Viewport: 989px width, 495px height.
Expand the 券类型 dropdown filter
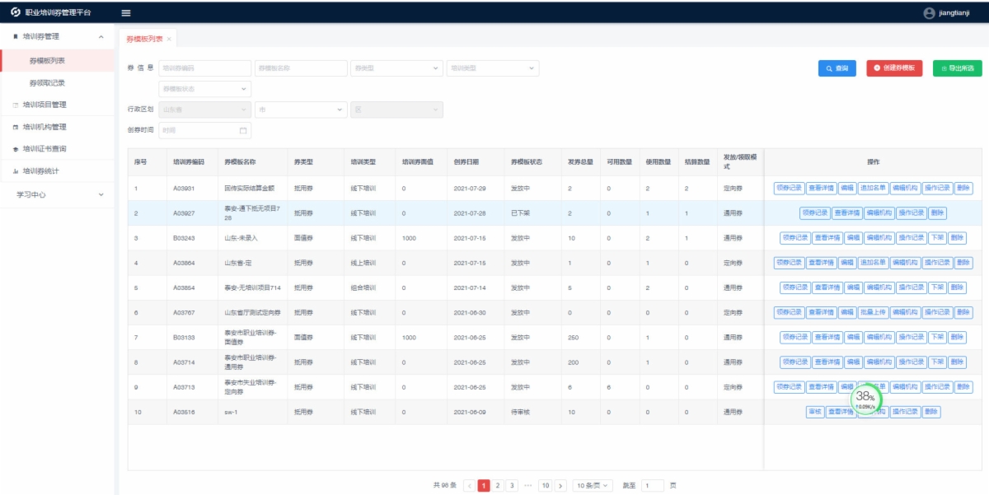click(396, 68)
